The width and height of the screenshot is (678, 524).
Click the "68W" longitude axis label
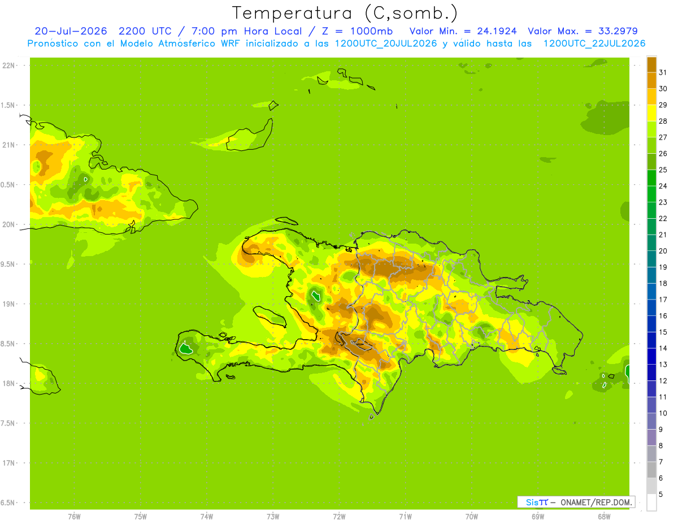[x=603, y=517]
